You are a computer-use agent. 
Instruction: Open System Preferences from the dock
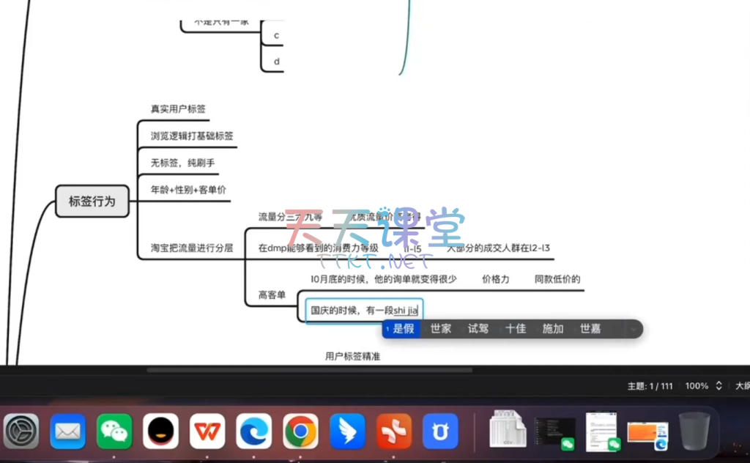pos(21,431)
